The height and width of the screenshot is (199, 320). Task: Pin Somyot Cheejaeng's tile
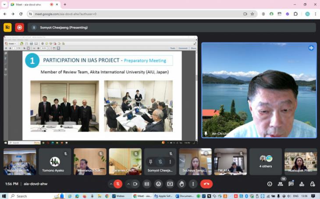click(x=151, y=162)
